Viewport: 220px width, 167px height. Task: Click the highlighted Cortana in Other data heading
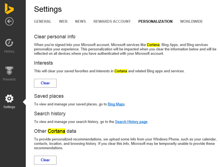pos(57,131)
